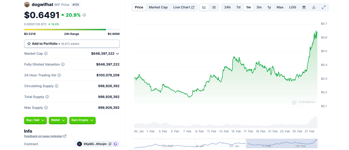Click the left handle of the chart navigator
Viewport: 349px width, 150px height.
coord(246,143)
